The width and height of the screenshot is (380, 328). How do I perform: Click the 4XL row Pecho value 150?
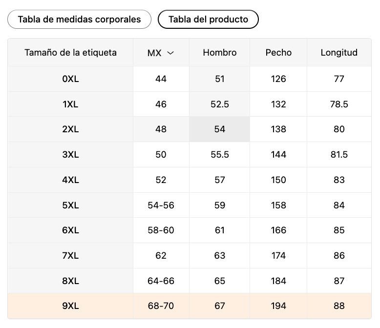pos(278,180)
